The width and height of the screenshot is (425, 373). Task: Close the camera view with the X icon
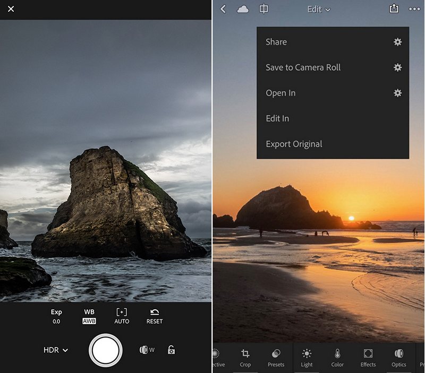pyautogui.click(x=11, y=9)
